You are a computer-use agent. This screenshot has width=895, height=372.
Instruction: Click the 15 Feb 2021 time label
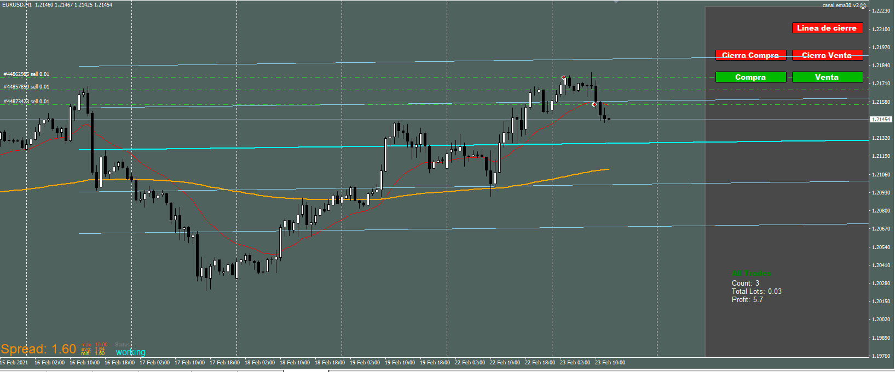[x=14, y=362]
